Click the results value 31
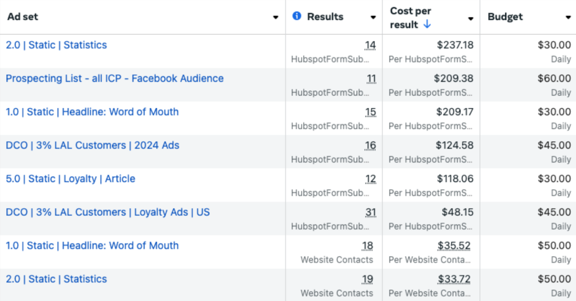The width and height of the screenshot is (576, 301). [370, 212]
